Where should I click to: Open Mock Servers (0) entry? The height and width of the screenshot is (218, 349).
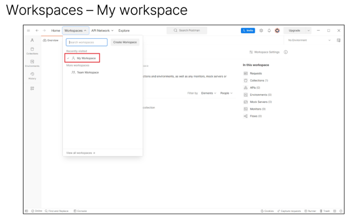click(258, 102)
